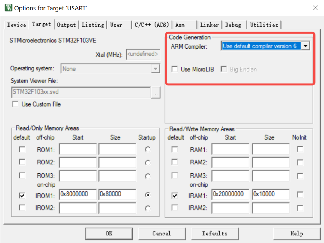Image resolution: width=324 pixels, height=243 pixels.
Task: Select the ARM Compiler combo box text
Action: click(x=261, y=46)
